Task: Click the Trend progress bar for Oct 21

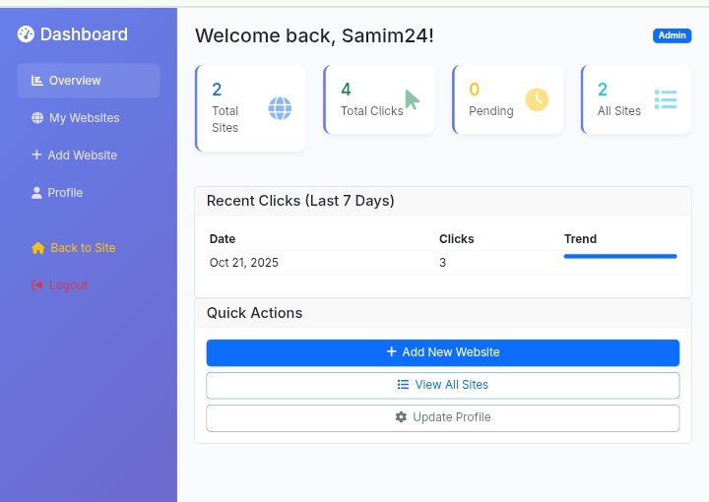Action: click(x=620, y=256)
